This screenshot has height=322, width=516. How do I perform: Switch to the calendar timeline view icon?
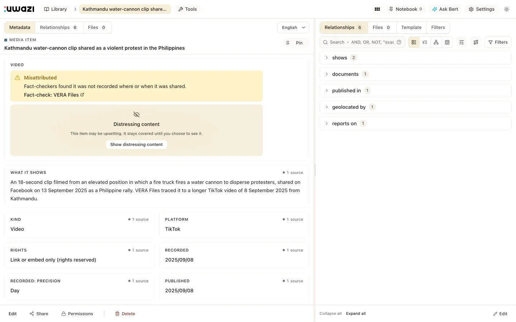(447, 42)
